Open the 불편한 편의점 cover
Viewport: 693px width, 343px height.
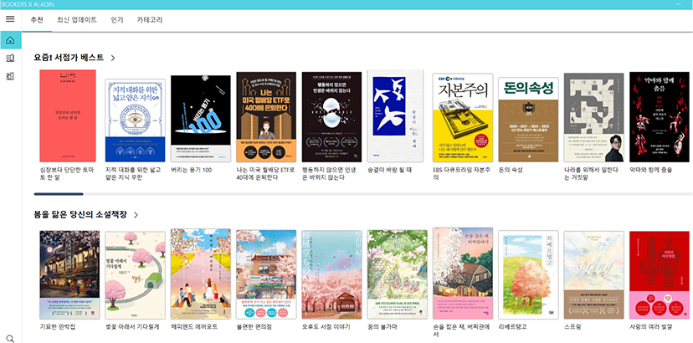pos(266,274)
